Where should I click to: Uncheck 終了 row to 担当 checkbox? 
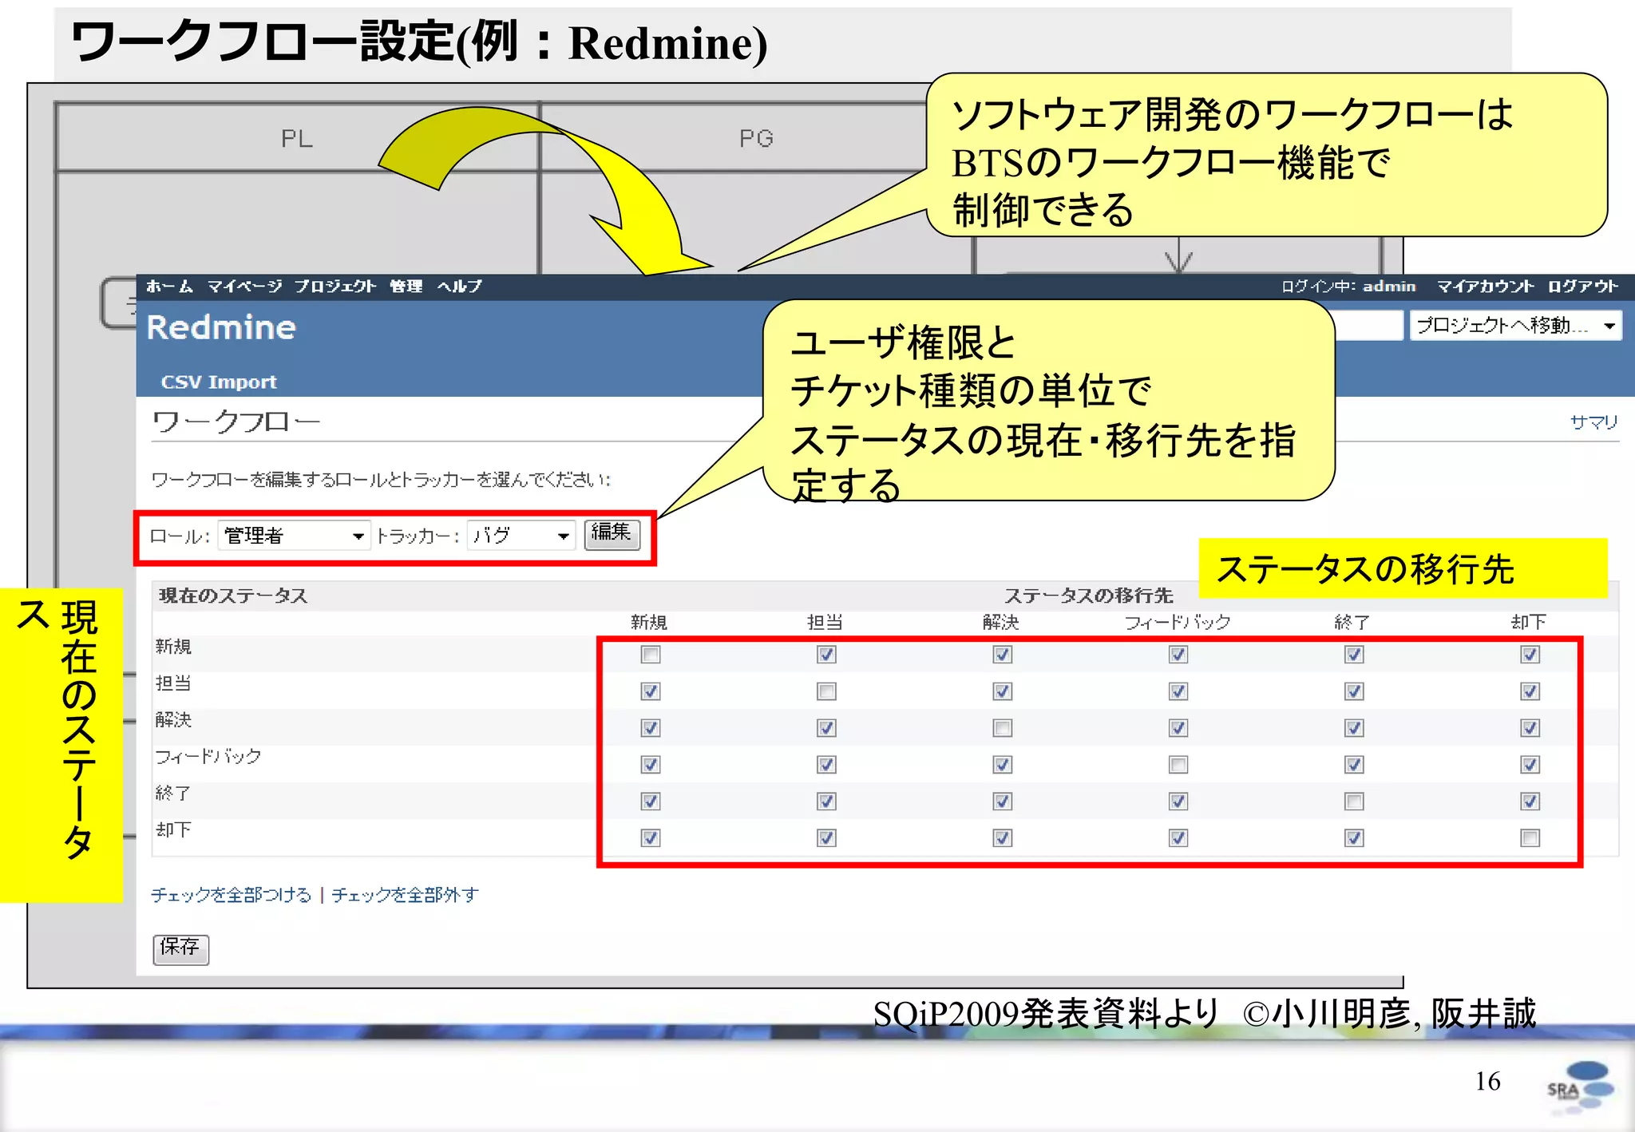click(x=826, y=802)
